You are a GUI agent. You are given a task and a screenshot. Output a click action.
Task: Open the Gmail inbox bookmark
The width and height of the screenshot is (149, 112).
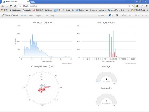(x=42, y=10)
